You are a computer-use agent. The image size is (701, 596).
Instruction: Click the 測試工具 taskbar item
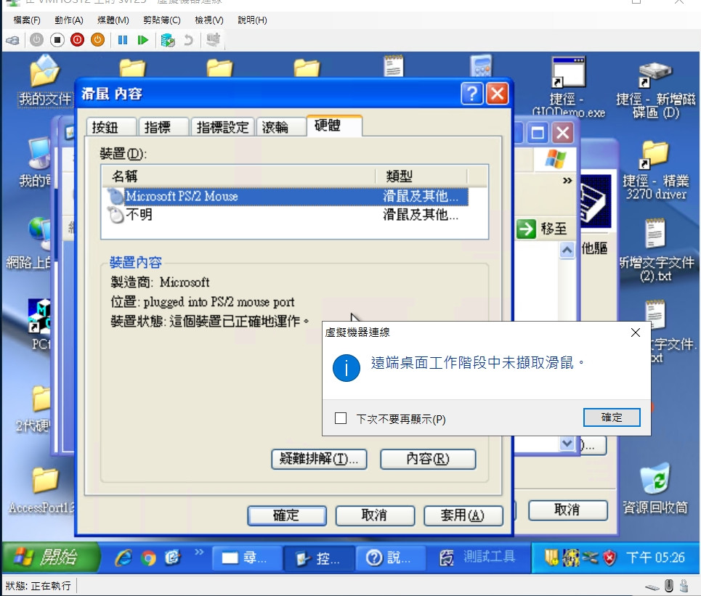click(477, 557)
